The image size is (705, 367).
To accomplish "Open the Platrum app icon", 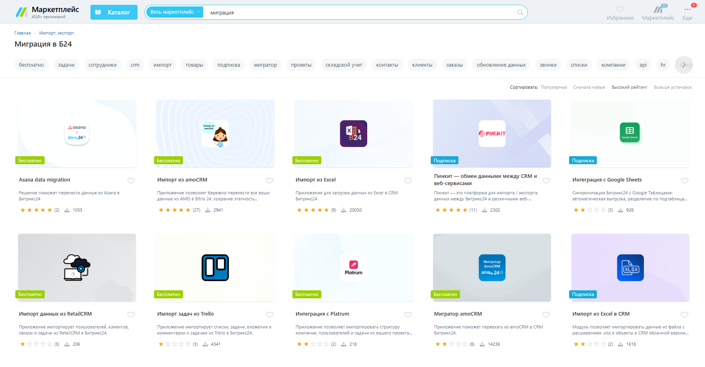I will click(x=354, y=267).
